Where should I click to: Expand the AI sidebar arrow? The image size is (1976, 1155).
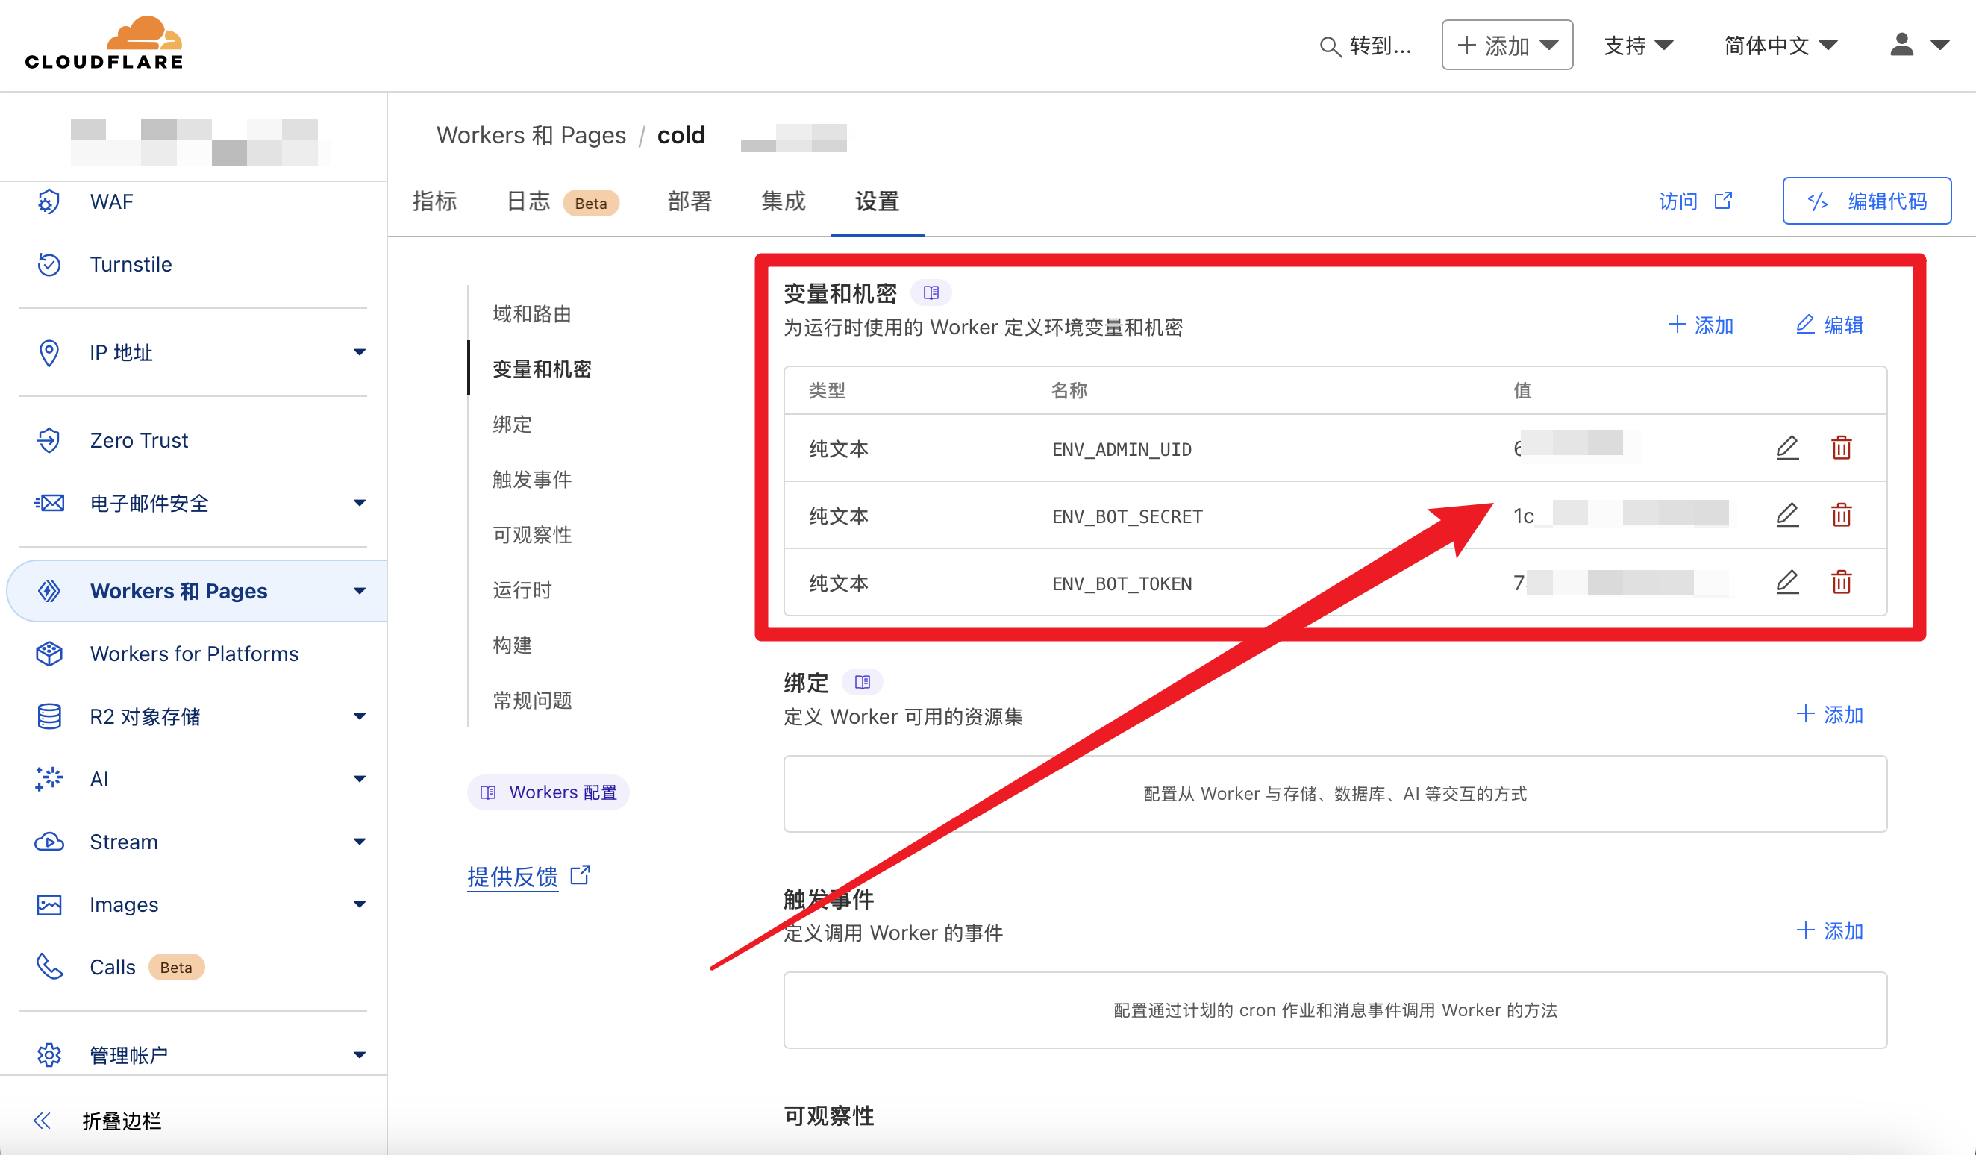point(359,779)
